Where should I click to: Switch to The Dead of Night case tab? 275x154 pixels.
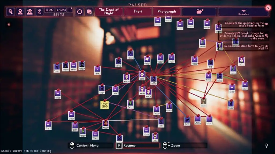(x=109, y=11)
